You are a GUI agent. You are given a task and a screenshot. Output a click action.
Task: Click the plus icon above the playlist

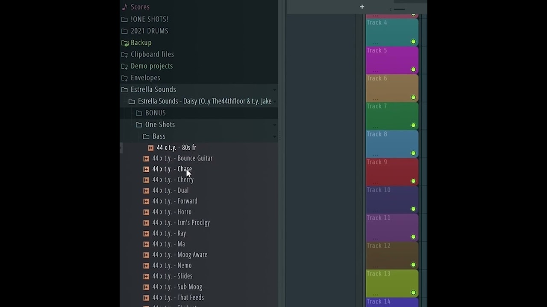coord(362,7)
